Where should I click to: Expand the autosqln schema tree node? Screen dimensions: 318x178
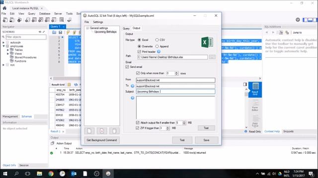tap(3, 43)
